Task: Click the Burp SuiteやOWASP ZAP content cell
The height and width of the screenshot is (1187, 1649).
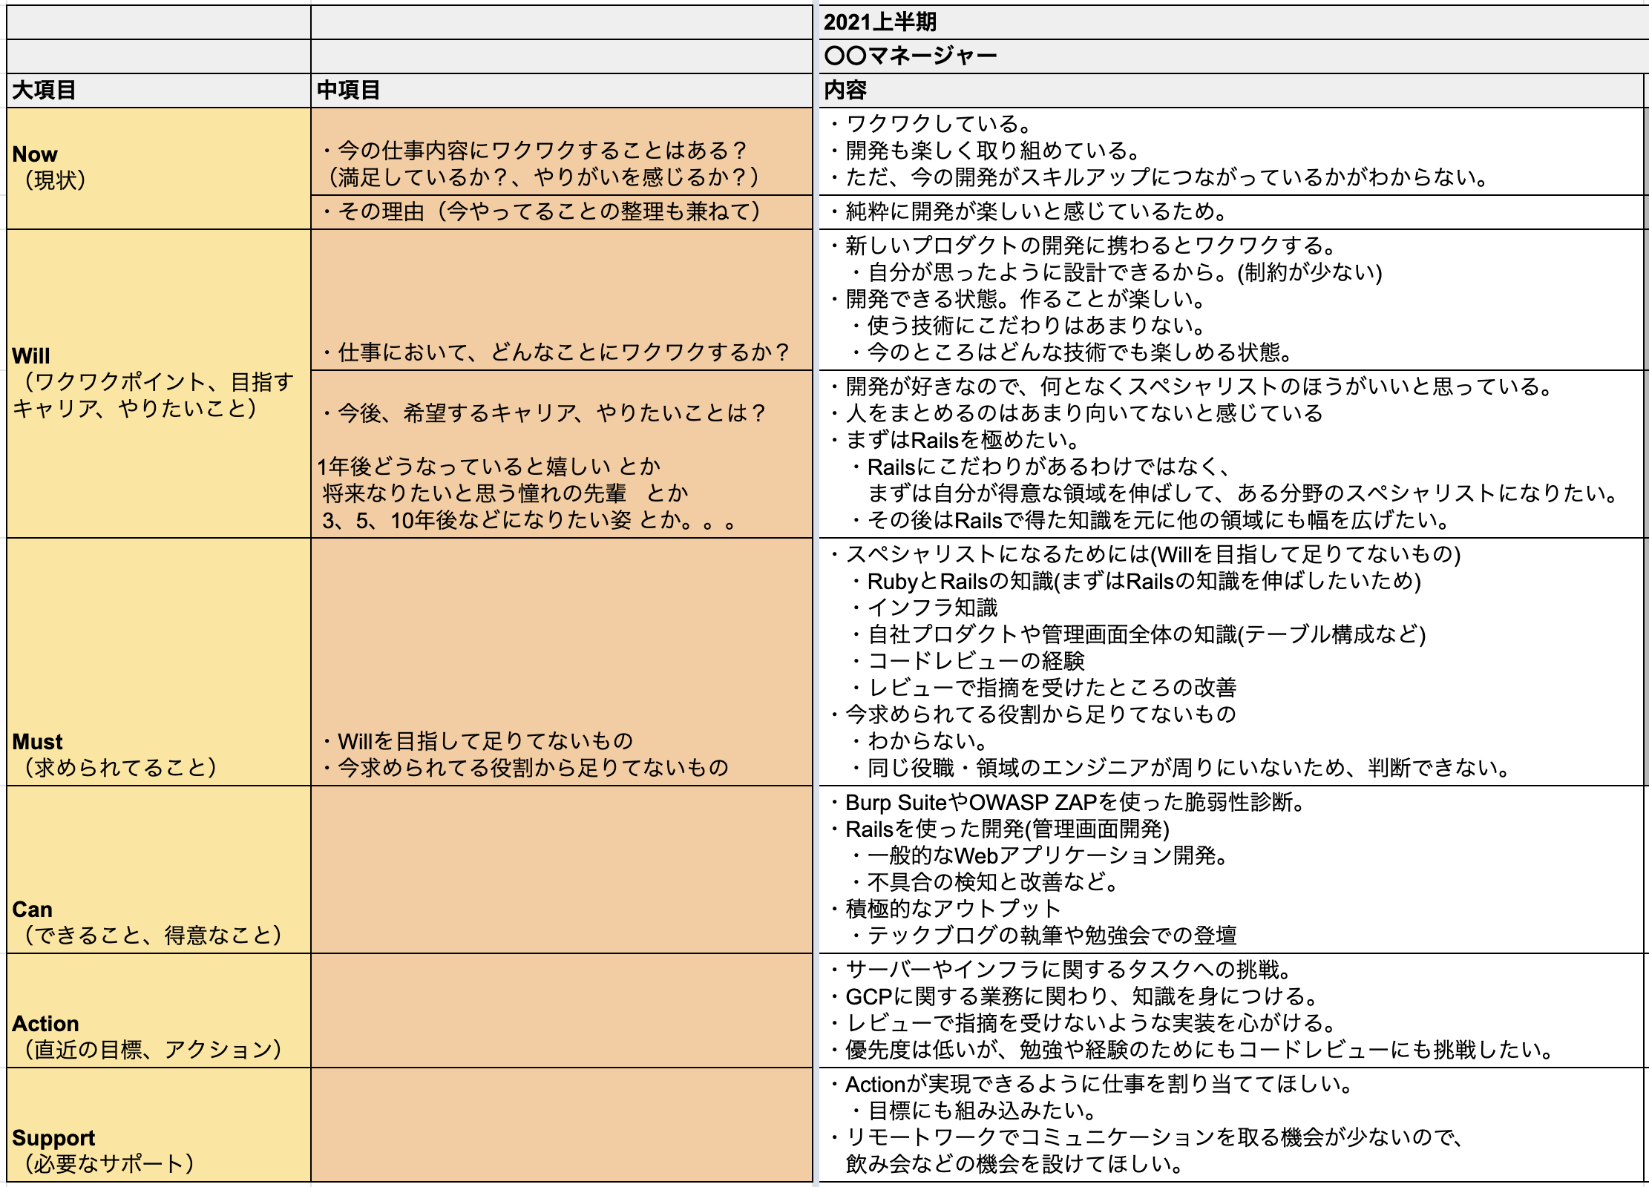Action: pos(1232,869)
